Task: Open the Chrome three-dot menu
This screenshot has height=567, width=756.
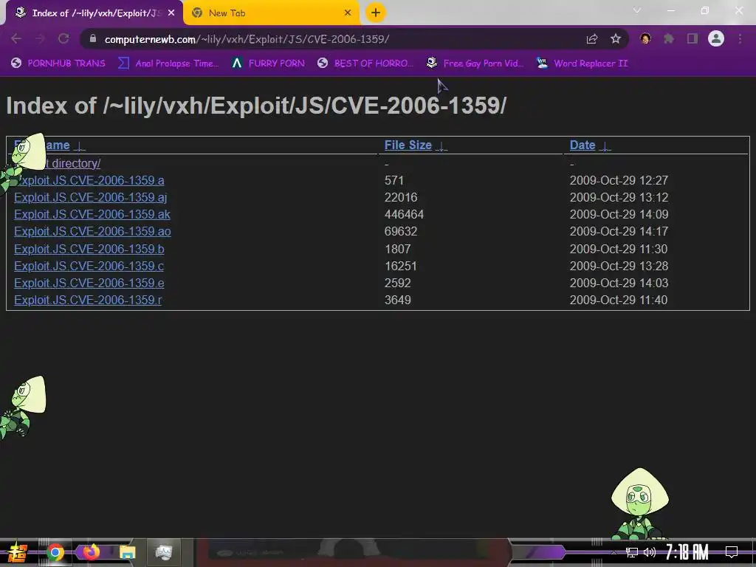Action: tap(740, 38)
